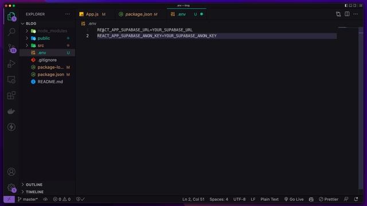Image resolution: width=367 pixels, height=206 pixels.
Task: Close the .env tab via unsaved dot
Action: click(201, 14)
